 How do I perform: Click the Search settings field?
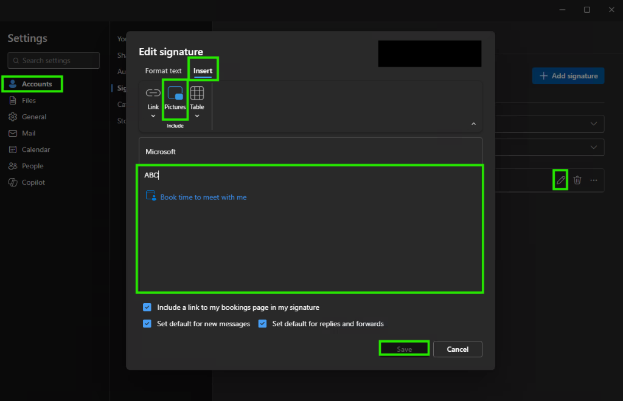54,60
